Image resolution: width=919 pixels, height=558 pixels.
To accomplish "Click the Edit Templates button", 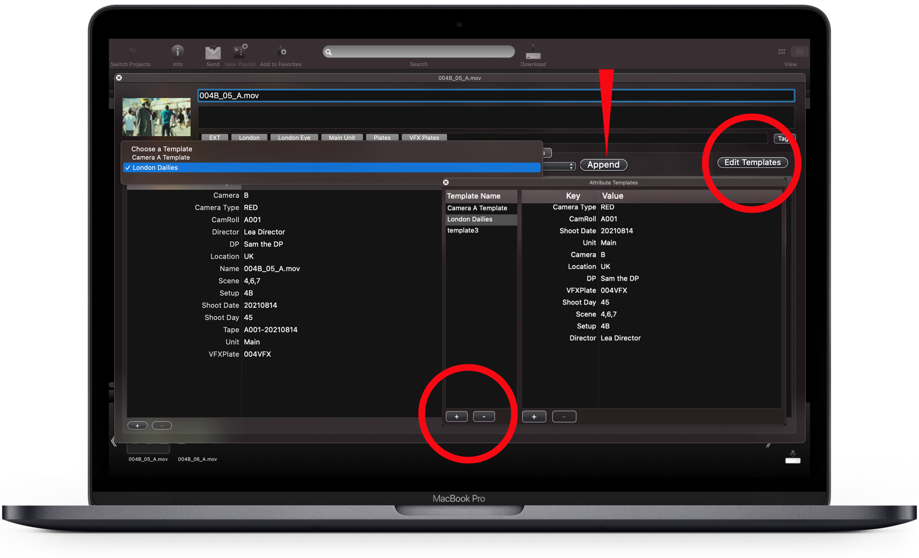I will [752, 162].
